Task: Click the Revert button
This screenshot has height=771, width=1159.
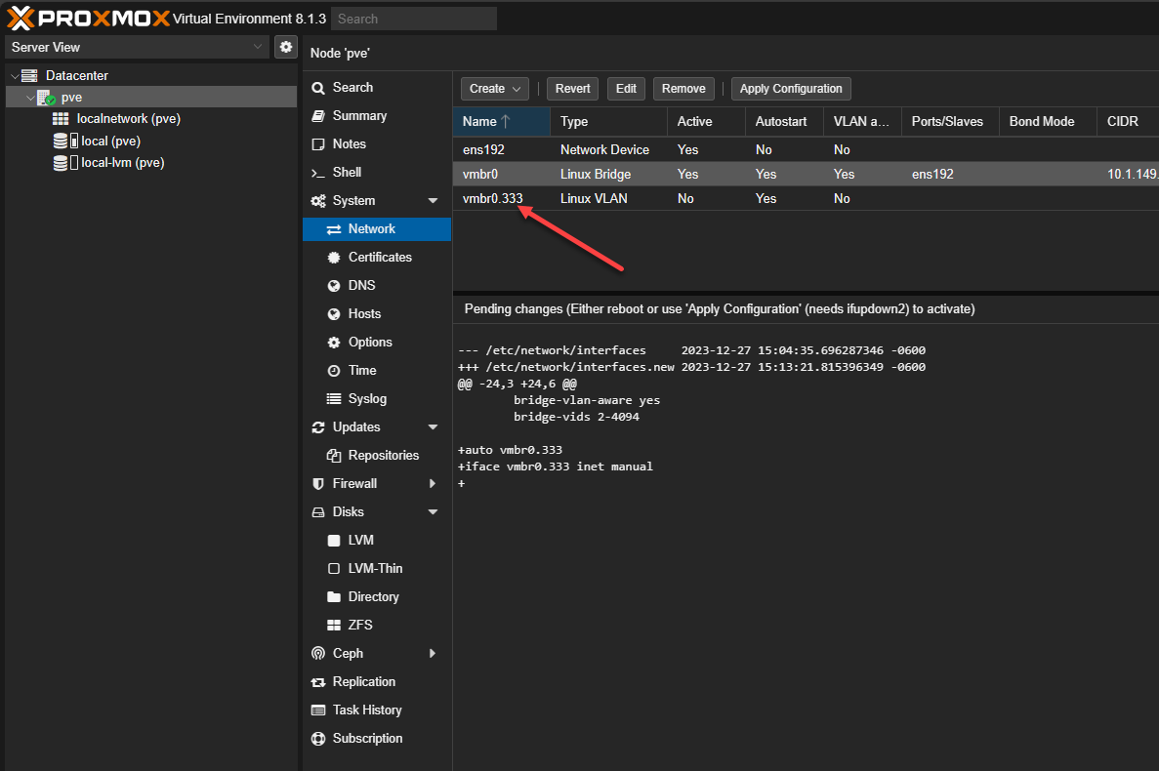Action: click(x=572, y=88)
